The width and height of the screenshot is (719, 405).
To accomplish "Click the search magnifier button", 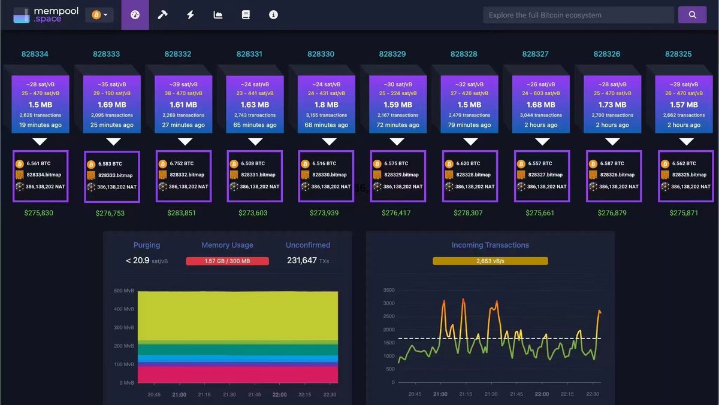I will coord(692,14).
